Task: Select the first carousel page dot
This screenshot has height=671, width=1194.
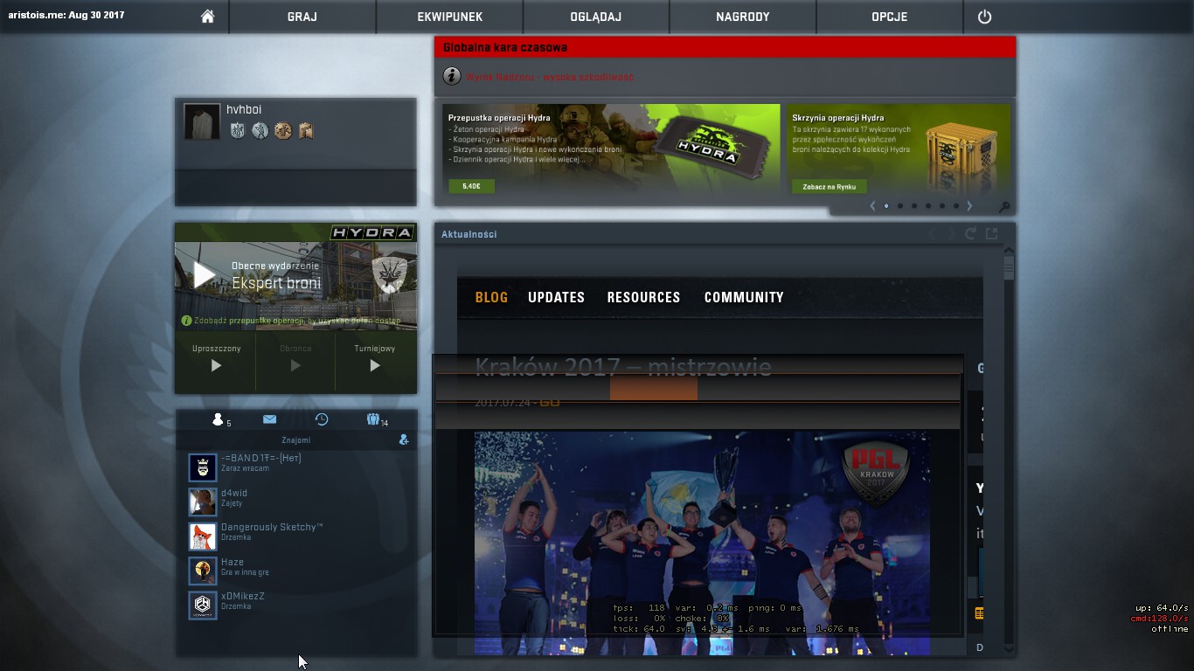Action: (x=886, y=206)
